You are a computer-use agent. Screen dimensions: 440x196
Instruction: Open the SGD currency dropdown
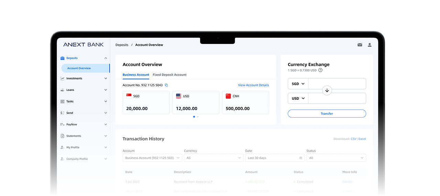[298, 84]
